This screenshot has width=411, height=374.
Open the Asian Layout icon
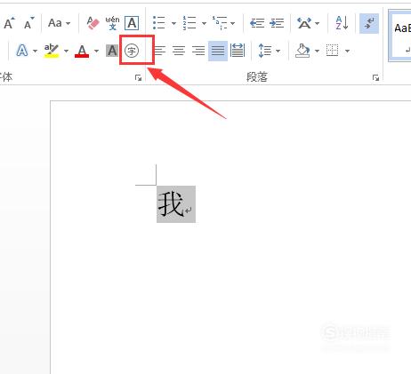pos(304,23)
